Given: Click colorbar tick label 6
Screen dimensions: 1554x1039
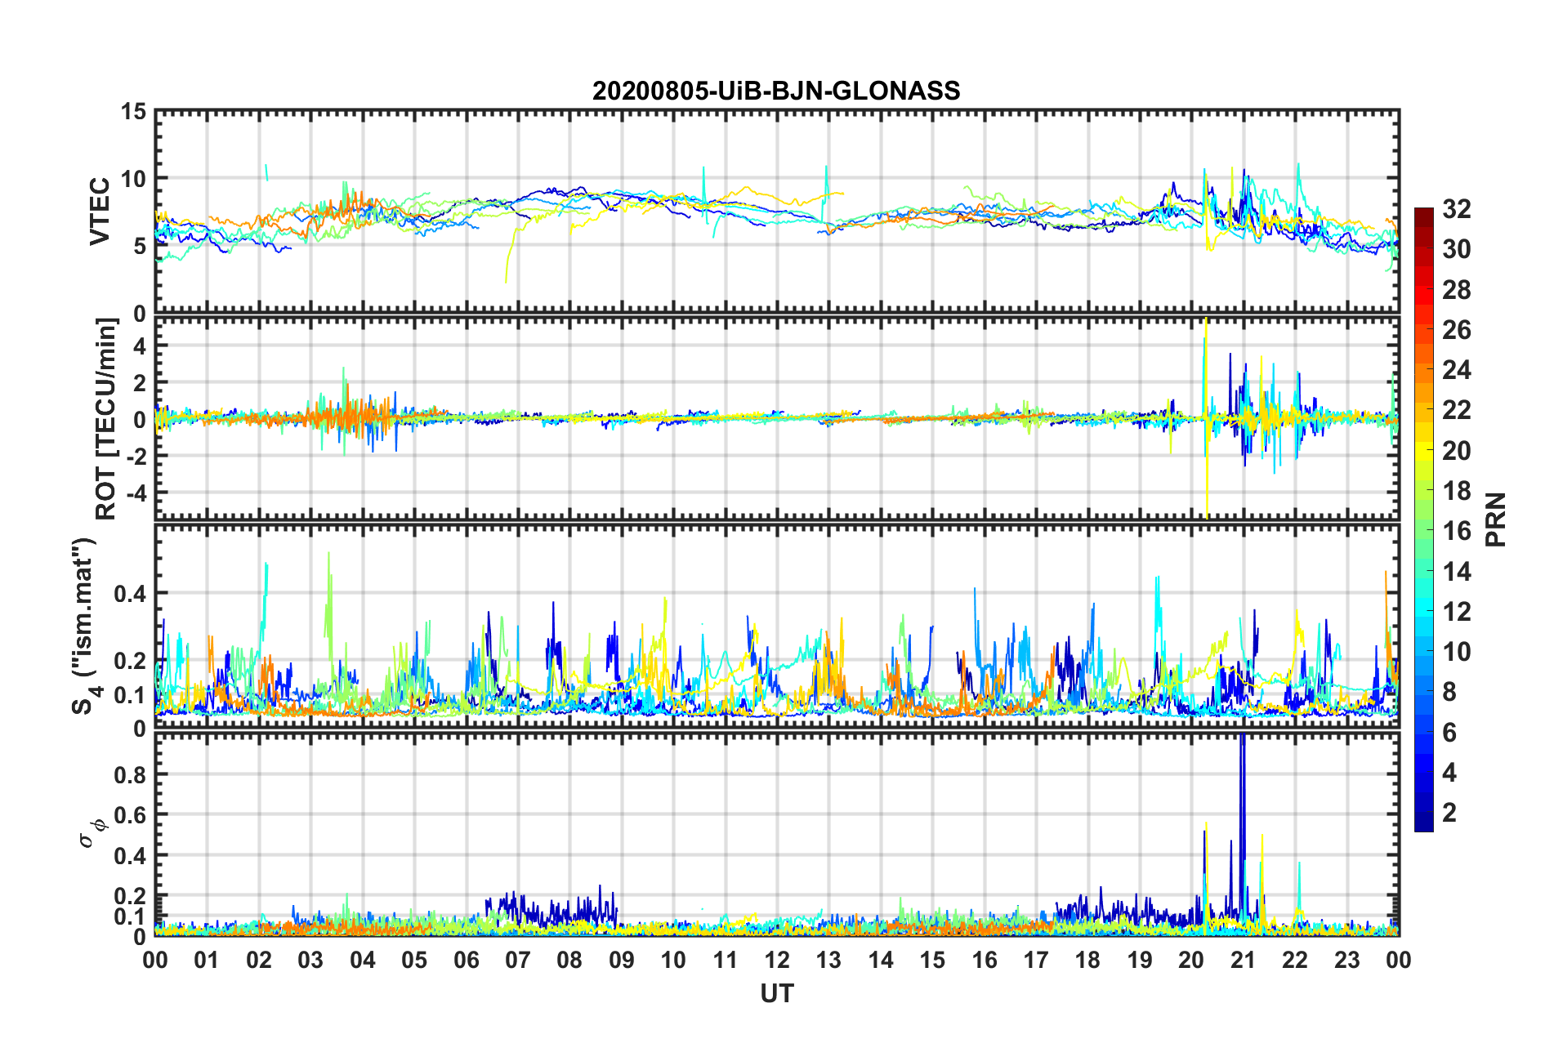Looking at the screenshot, I should point(1449,733).
